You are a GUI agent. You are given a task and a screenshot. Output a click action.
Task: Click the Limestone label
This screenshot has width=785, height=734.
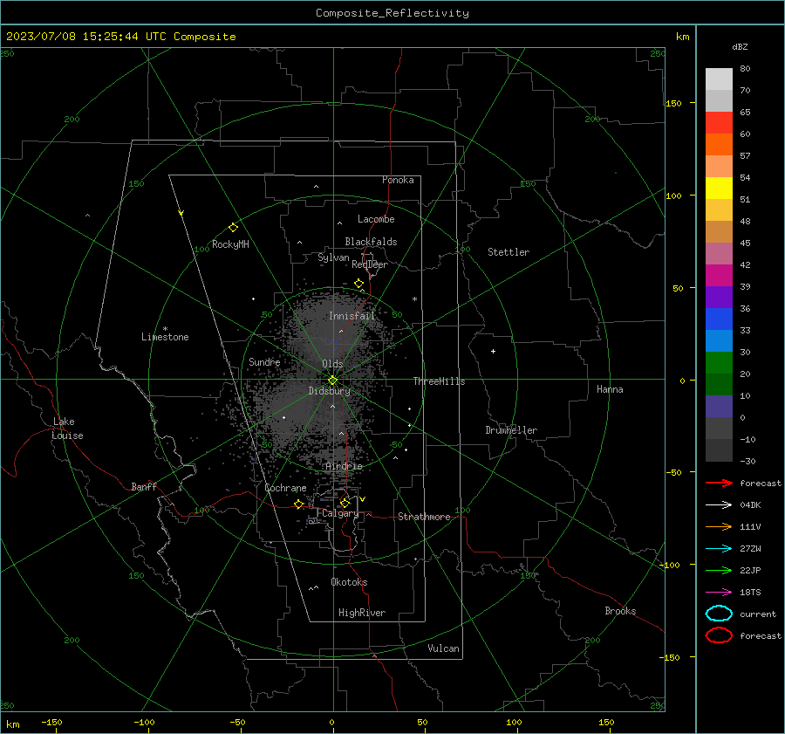click(165, 337)
